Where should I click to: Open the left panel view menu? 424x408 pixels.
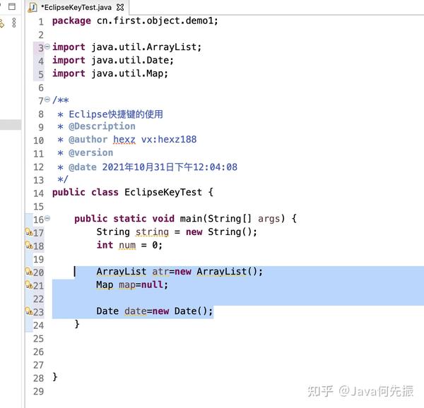click(14, 23)
